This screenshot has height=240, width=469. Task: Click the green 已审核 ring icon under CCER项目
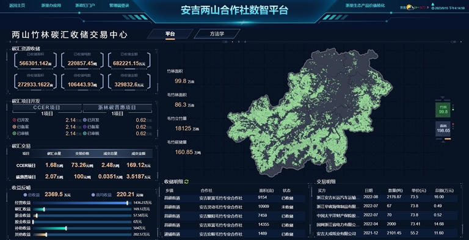pyautogui.click(x=14, y=134)
